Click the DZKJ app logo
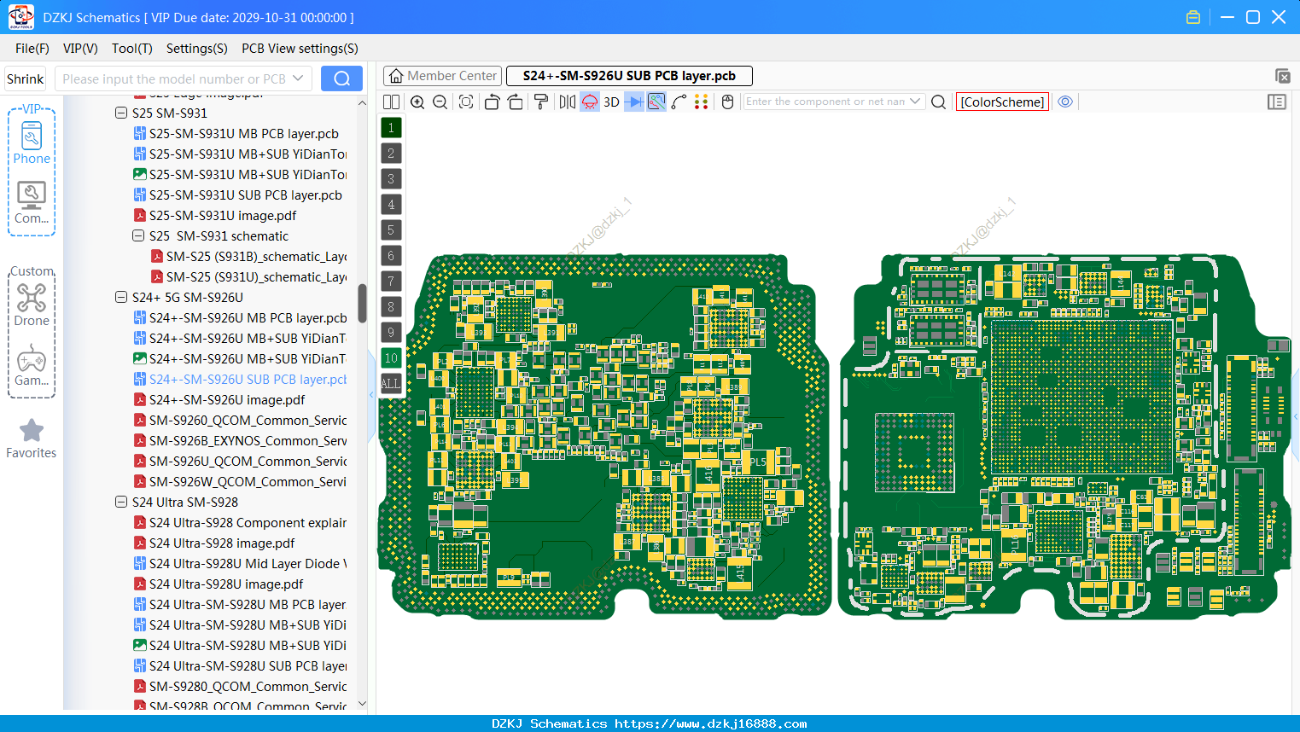This screenshot has width=1300, height=732. [x=20, y=17]
